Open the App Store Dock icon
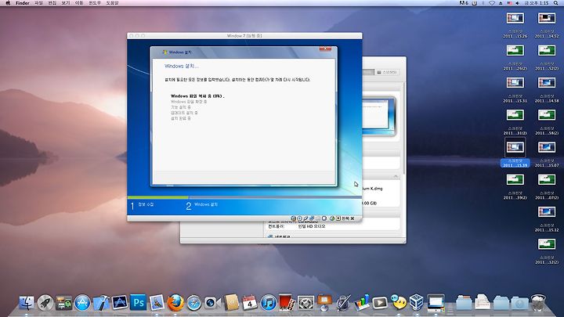 [x=82, y=303]
